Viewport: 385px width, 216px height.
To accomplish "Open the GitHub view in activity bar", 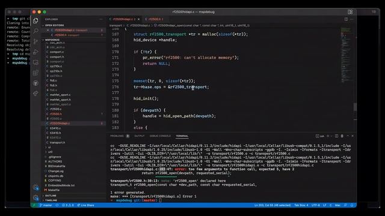I will point(35,83).
